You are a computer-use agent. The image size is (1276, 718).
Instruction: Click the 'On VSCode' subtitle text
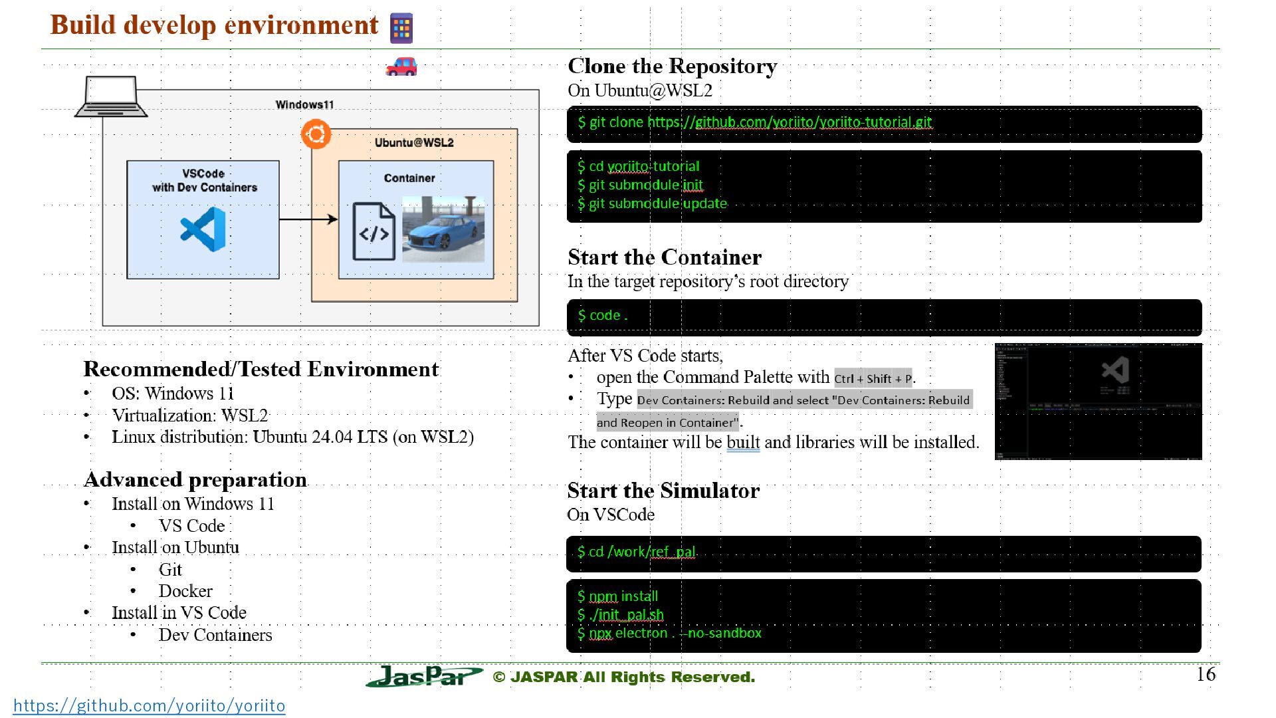coord(611,515)
